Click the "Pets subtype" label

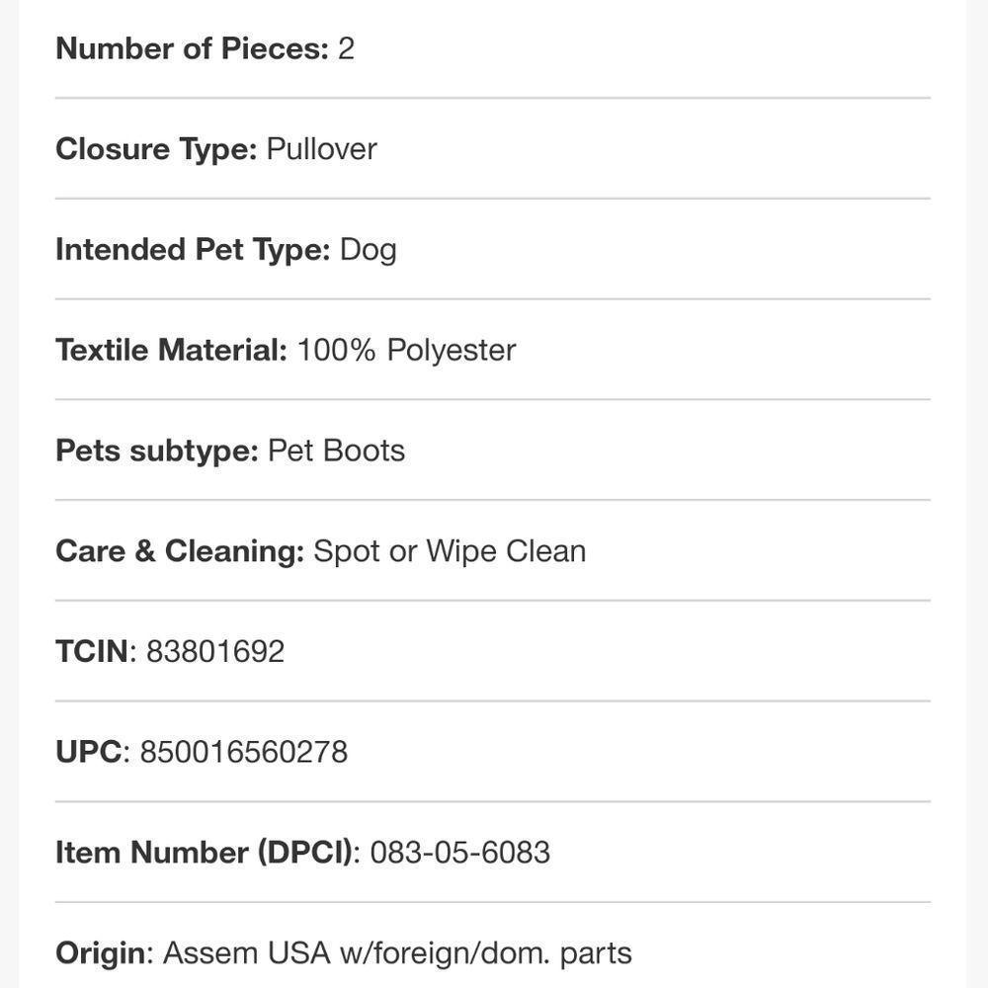click(156, 451)
